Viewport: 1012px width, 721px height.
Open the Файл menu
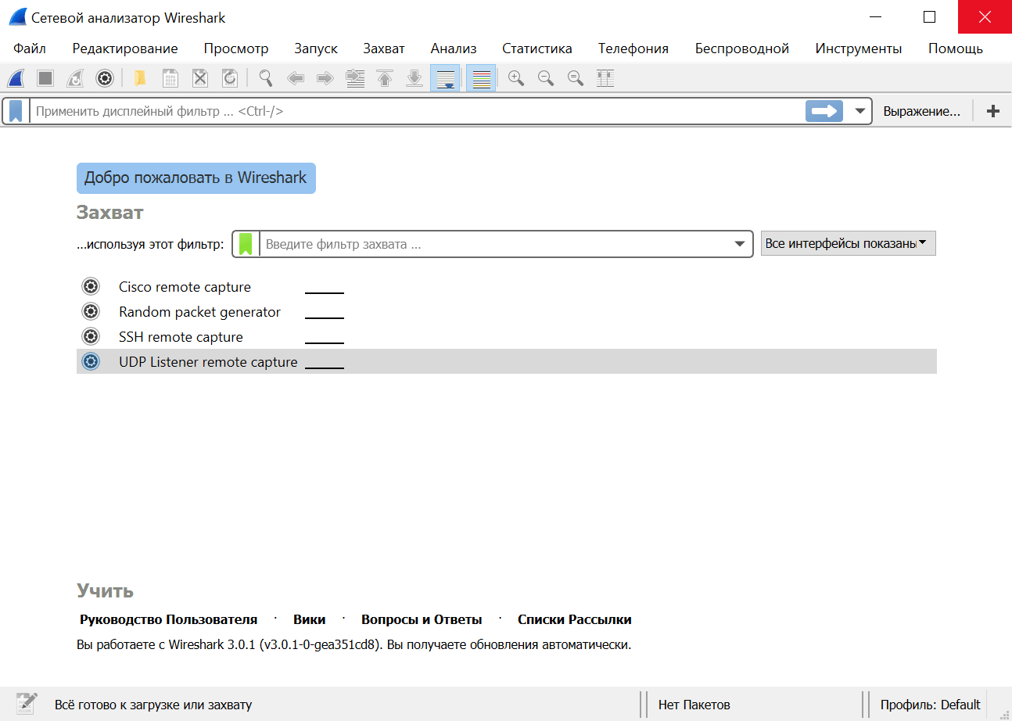[x=30, y=48]
